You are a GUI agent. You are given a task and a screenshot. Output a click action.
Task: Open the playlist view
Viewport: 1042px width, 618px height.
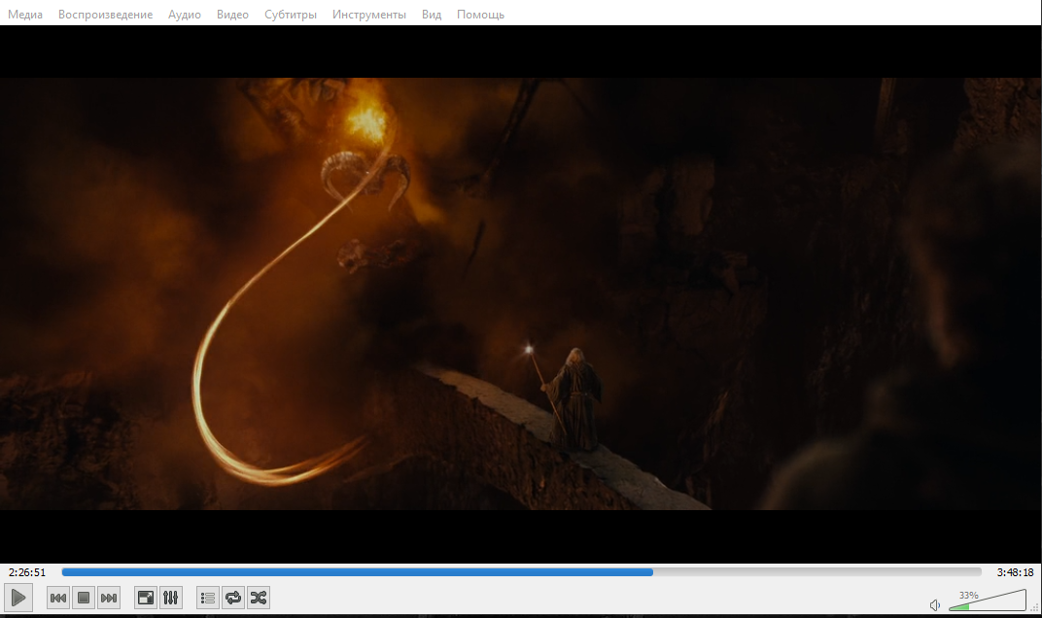[x=208, y=598]
